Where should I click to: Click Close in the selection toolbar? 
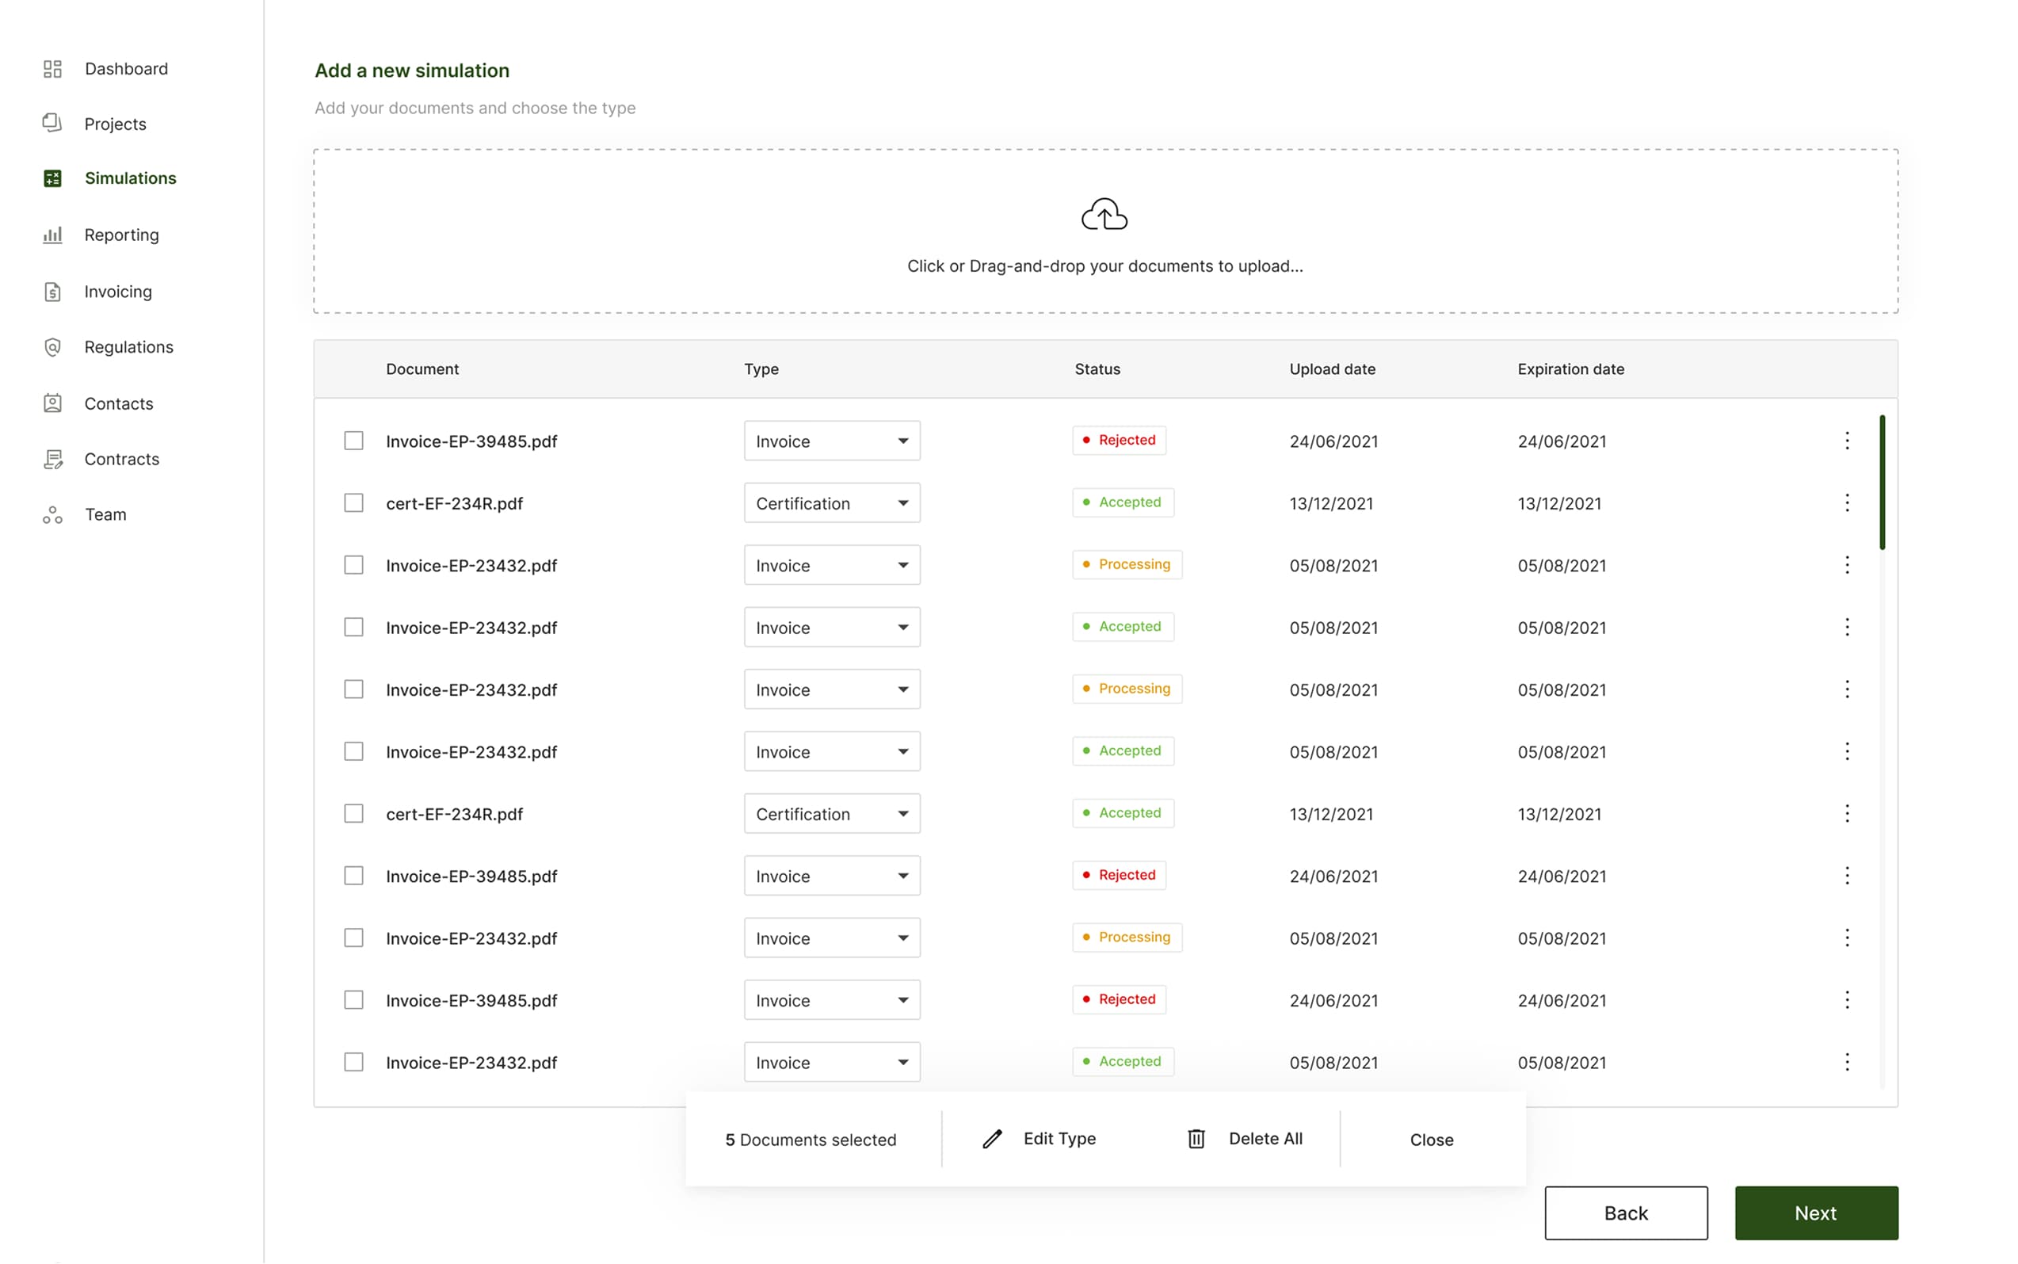(x=1431, y=1139)
